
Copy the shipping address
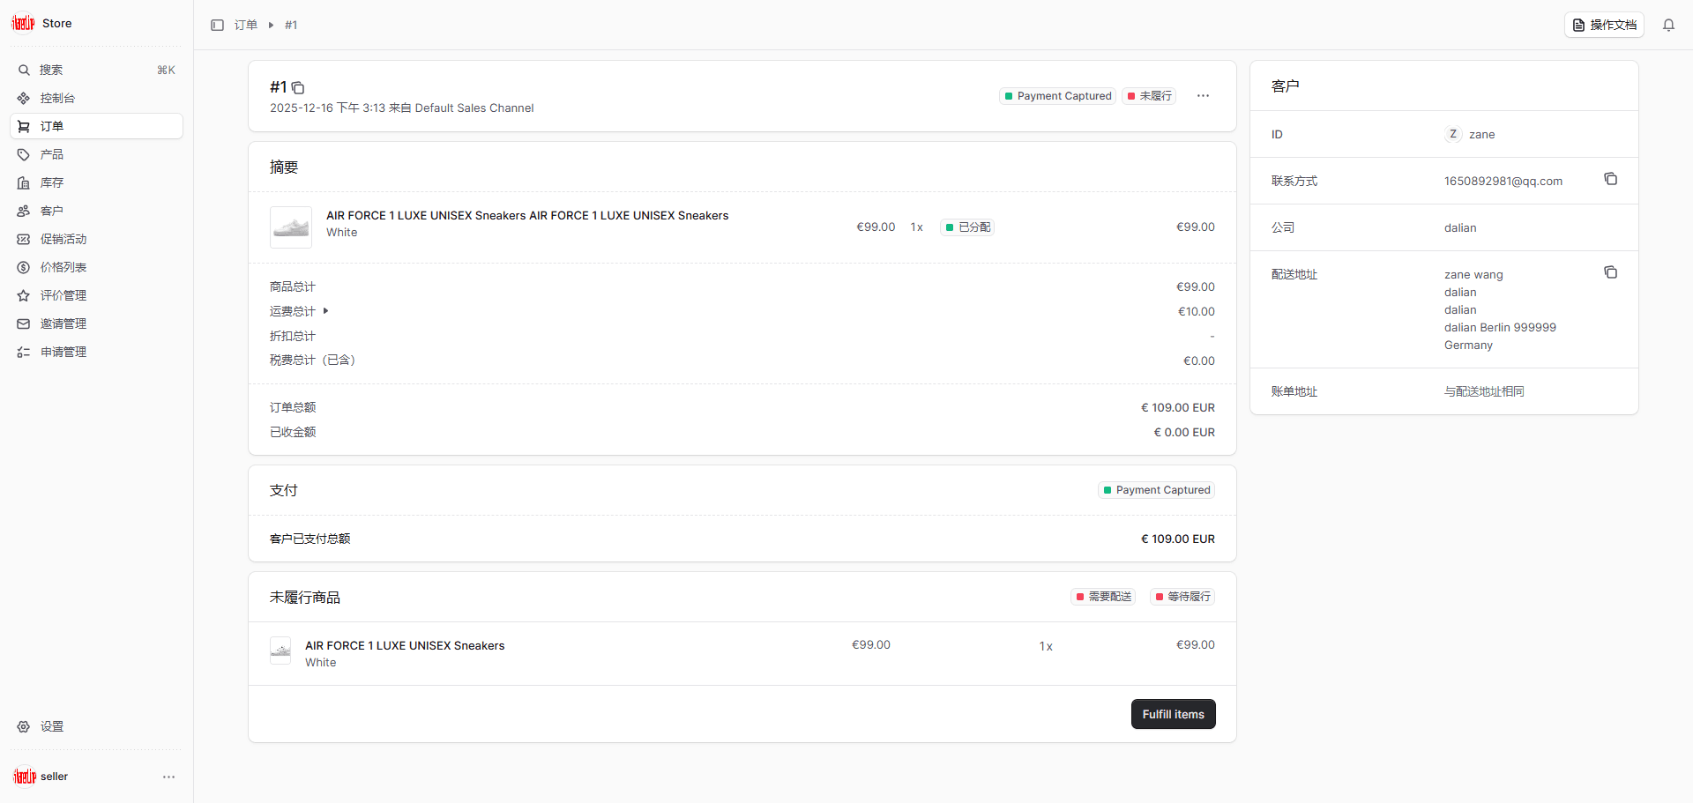click(x=1610, y=273)
